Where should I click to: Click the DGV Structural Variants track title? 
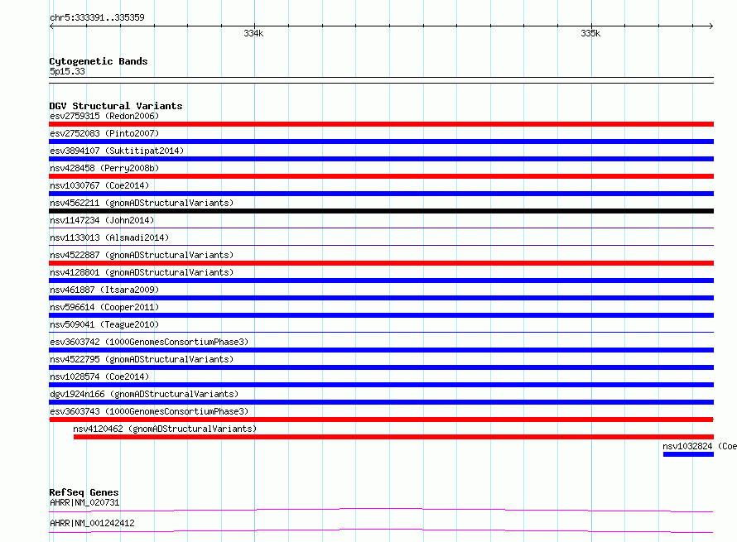[x=116, y=106]
